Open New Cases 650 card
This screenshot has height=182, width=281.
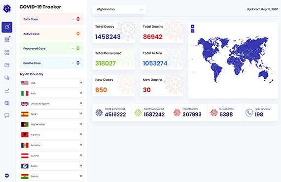coord(114,86)
